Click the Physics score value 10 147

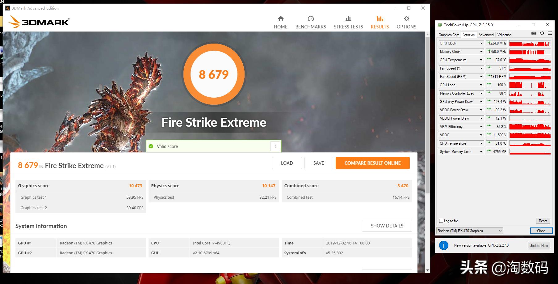point(269,186)
